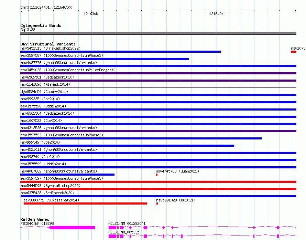Click the thin purple nsv1141890 variant line

tap(158, 87)
